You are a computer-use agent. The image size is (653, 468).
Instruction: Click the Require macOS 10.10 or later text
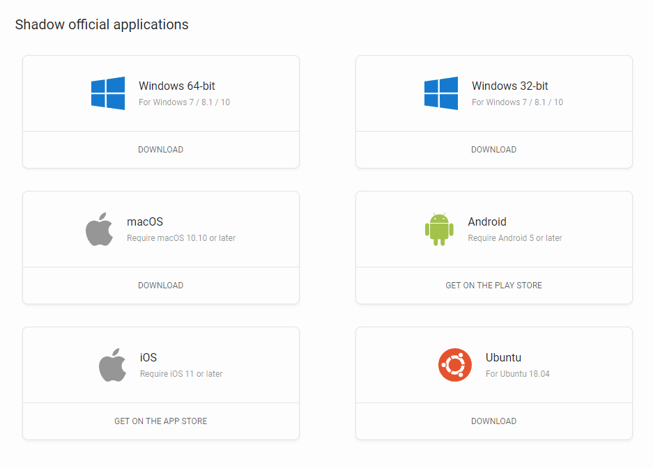181,238
